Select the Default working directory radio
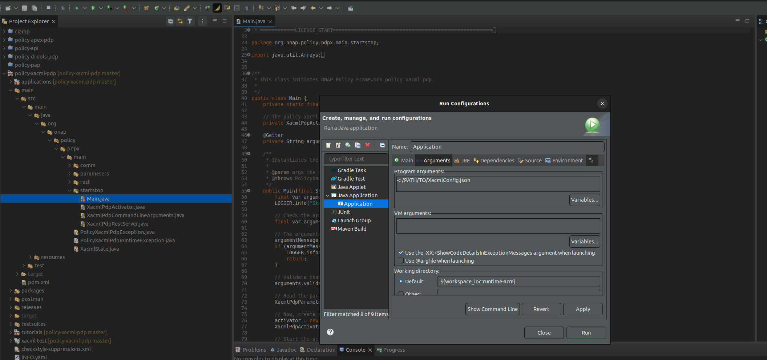Image resolution: width=767 pixels, height=360 pixels. [x=401, y=282]
